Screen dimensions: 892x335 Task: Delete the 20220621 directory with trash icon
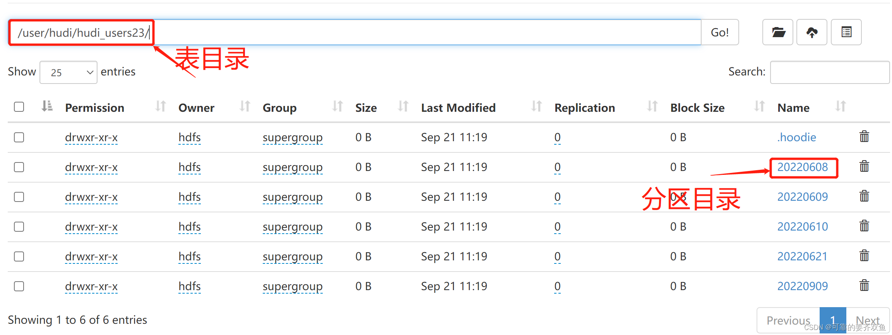pos(864,256)
